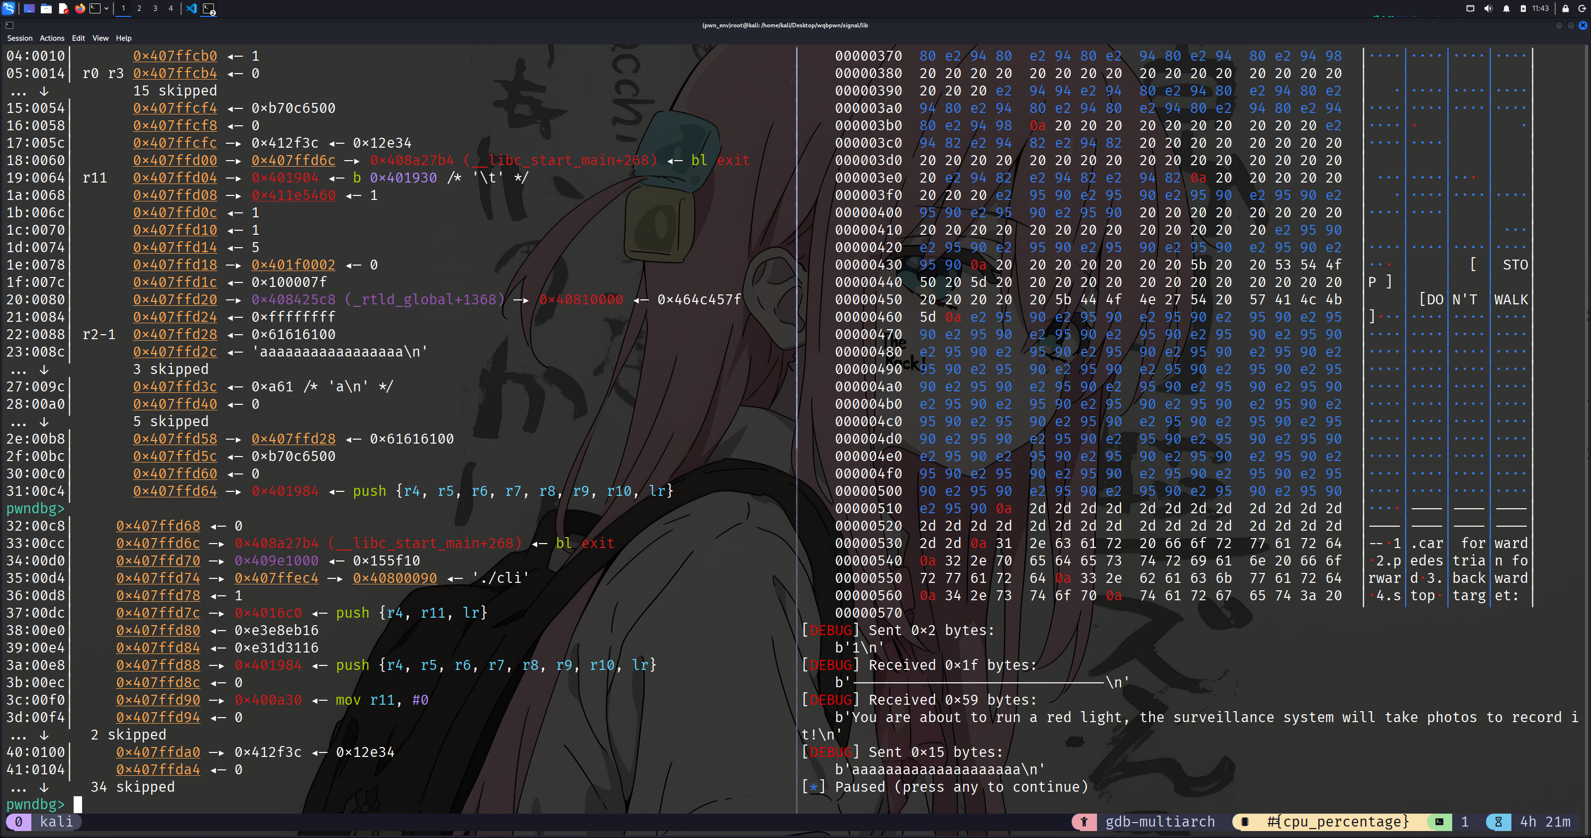The image size is (1591, 838).
Task: Show notifications via bell icon
Action: (1506, 8)
